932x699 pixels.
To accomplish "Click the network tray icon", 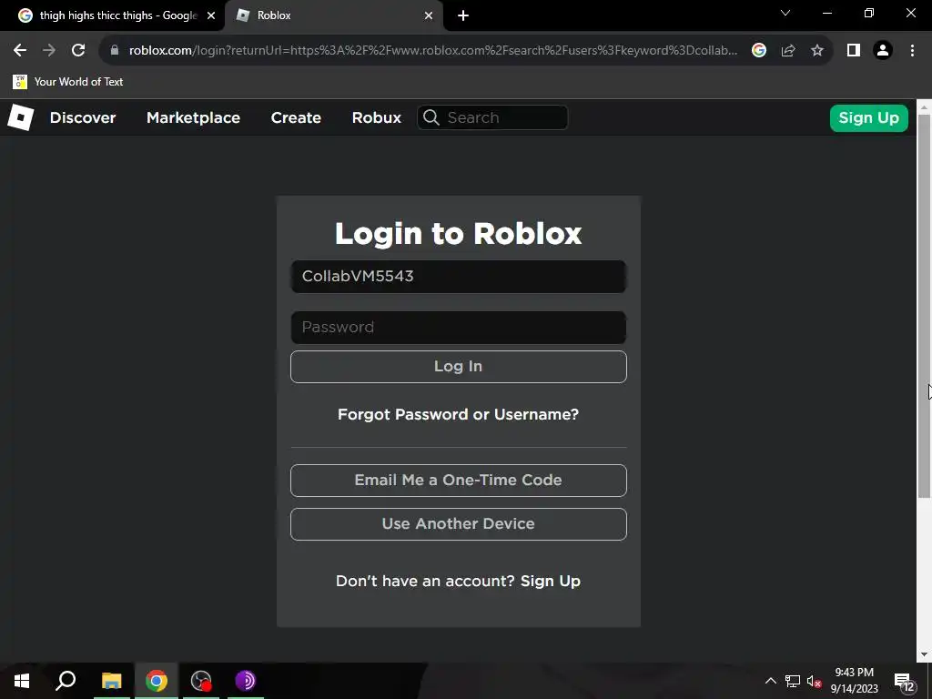I will tap(793, 681).
